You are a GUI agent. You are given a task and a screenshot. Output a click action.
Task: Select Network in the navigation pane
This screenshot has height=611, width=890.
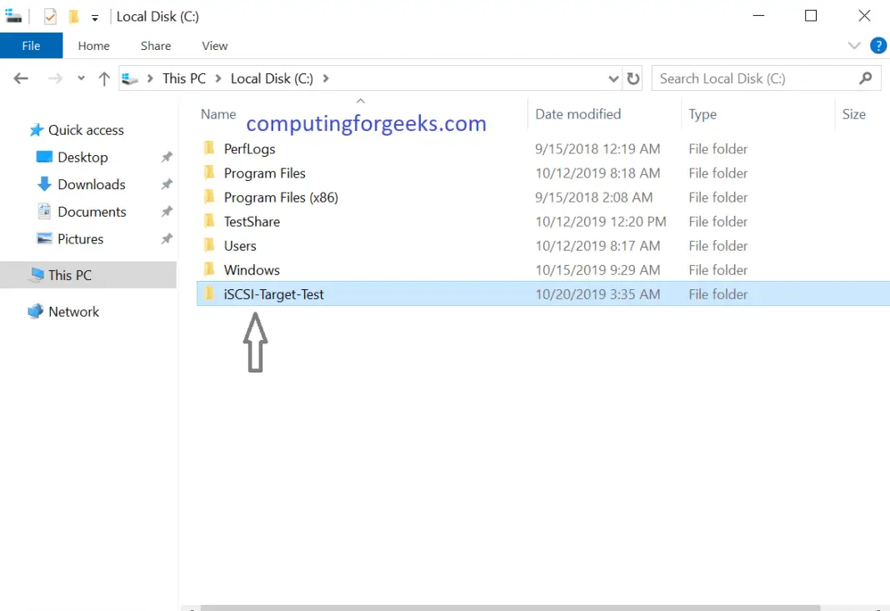pos(73,312)
